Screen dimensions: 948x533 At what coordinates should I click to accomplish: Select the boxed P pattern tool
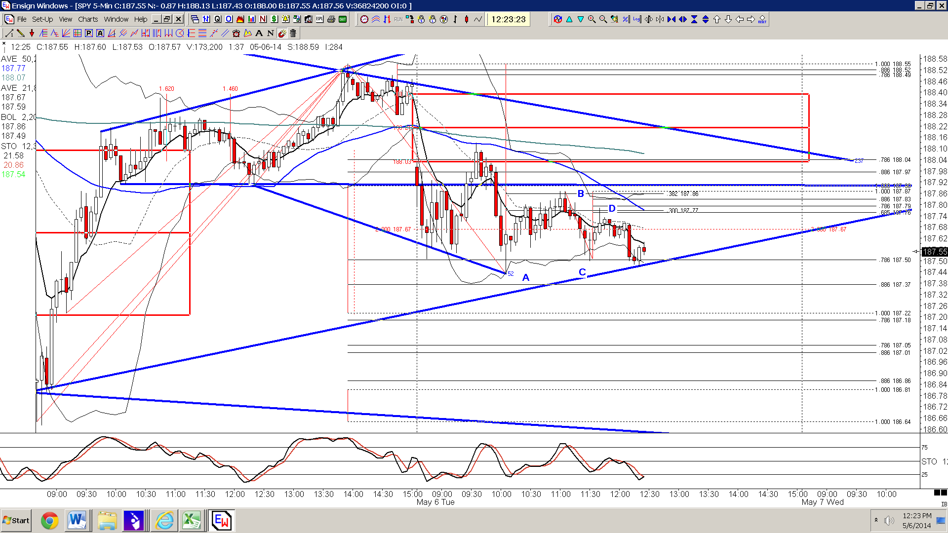tap(89, 33)
